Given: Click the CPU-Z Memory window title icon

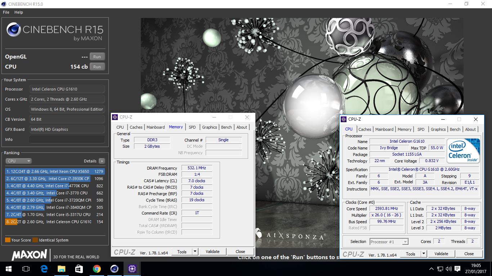Looking at the screenshot, I should (x=115, y=117).
